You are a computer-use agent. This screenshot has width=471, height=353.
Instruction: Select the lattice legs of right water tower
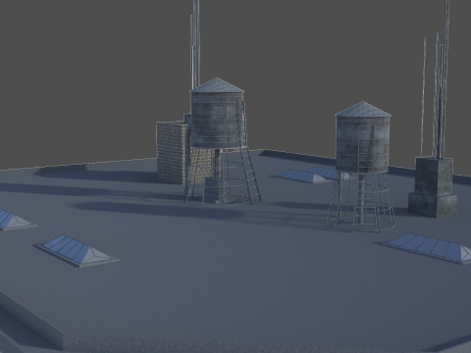(360, 202)
